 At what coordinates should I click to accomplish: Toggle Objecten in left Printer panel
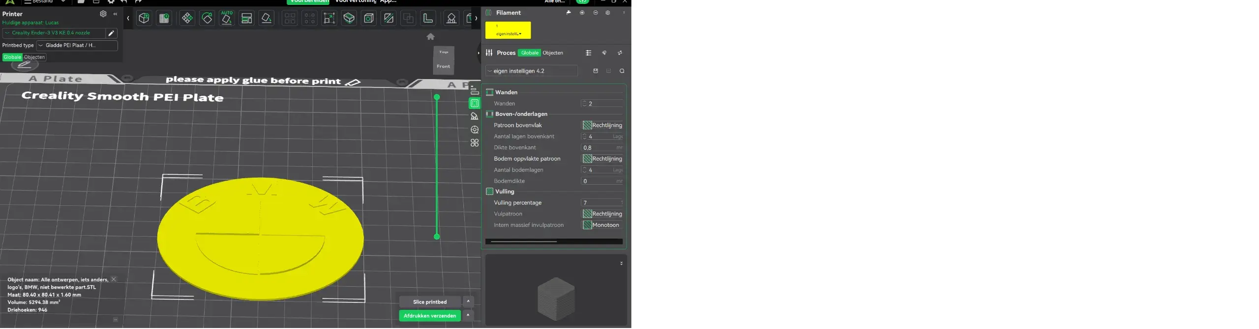pos(34,57)
